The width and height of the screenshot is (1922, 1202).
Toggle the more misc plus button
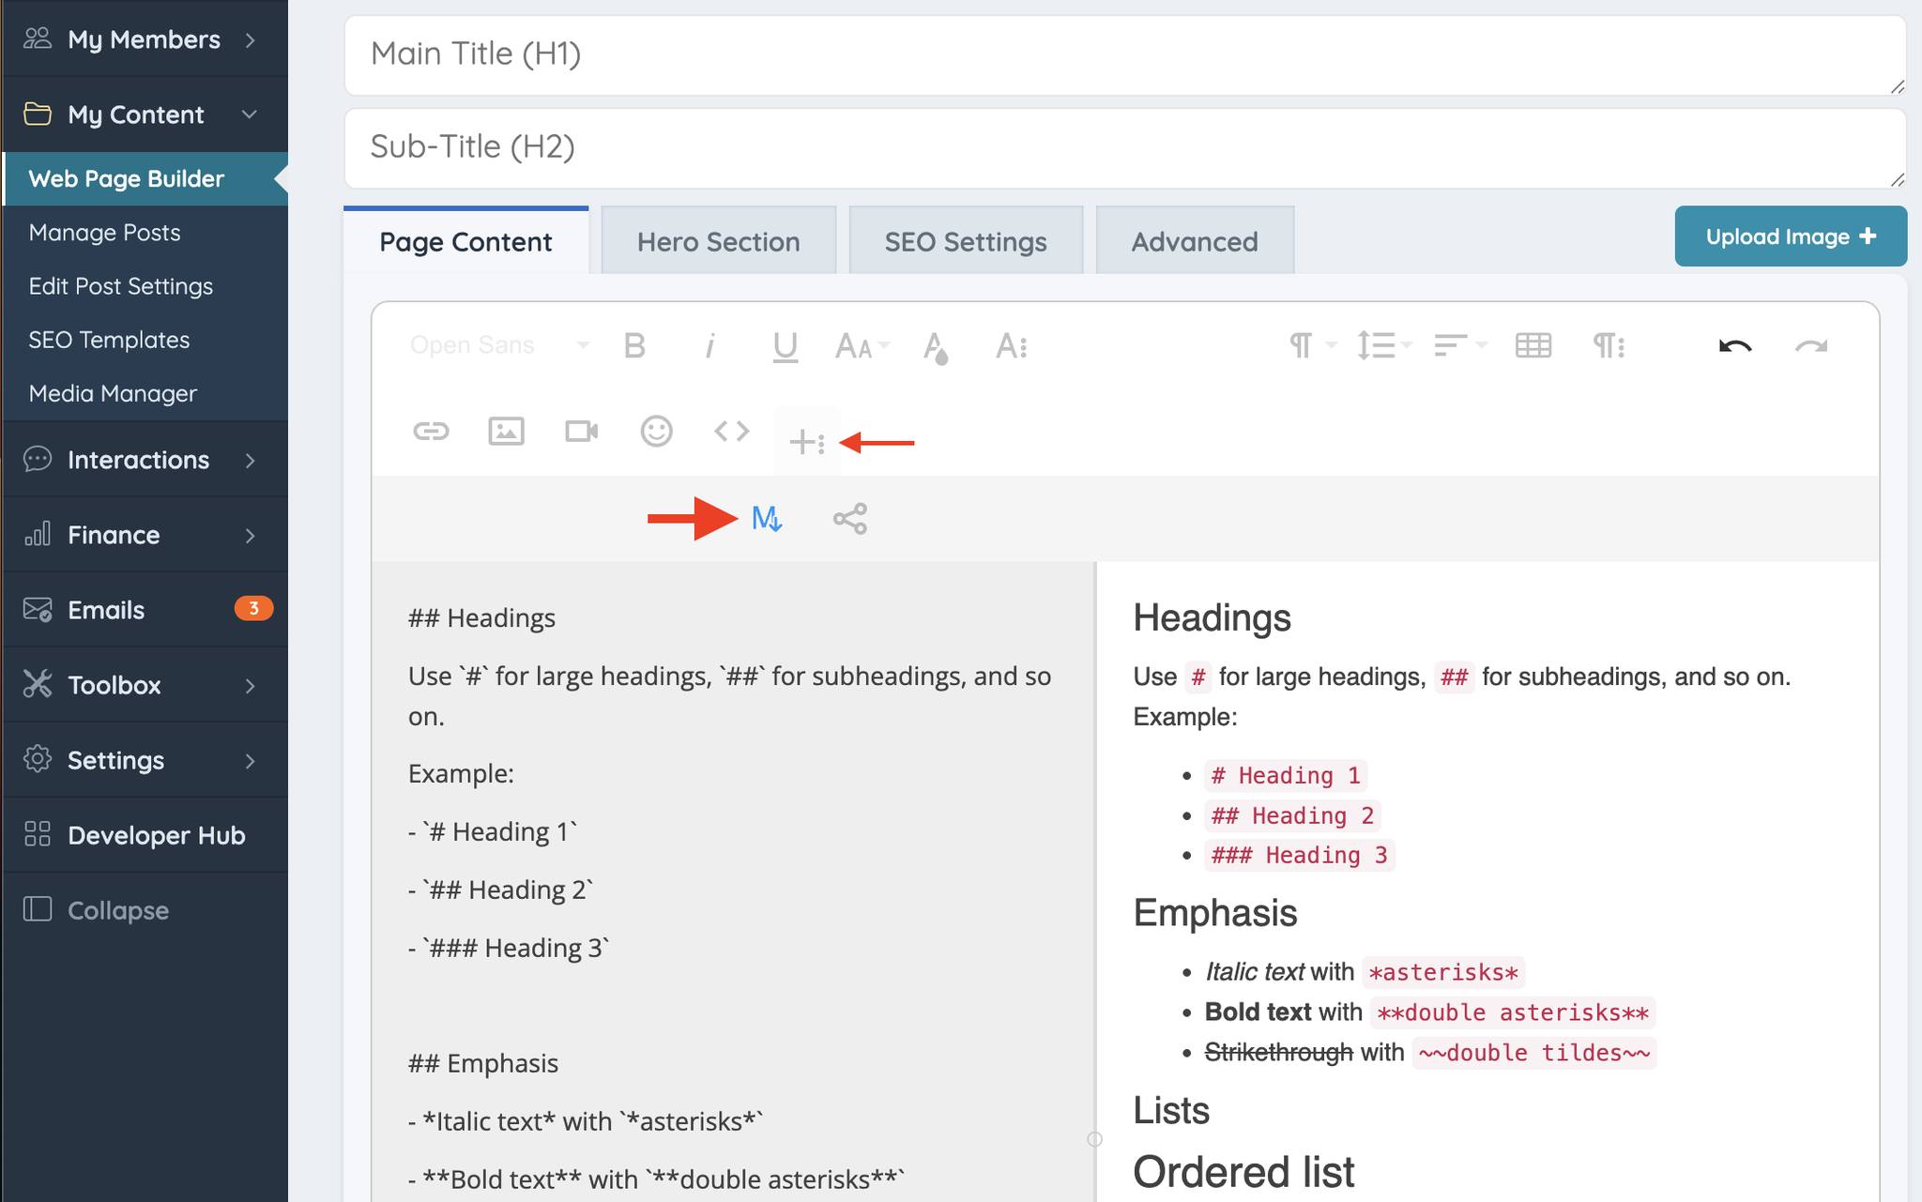point(806,441)
